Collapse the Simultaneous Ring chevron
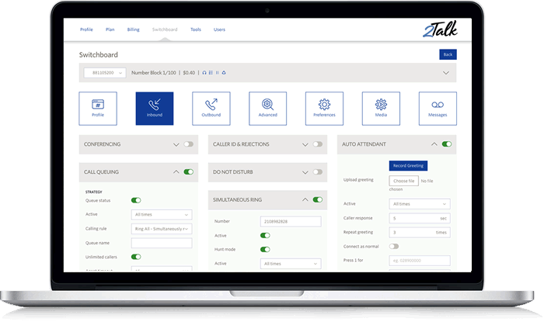This screenshot has height=322, width=544. [x=305, y=199]
